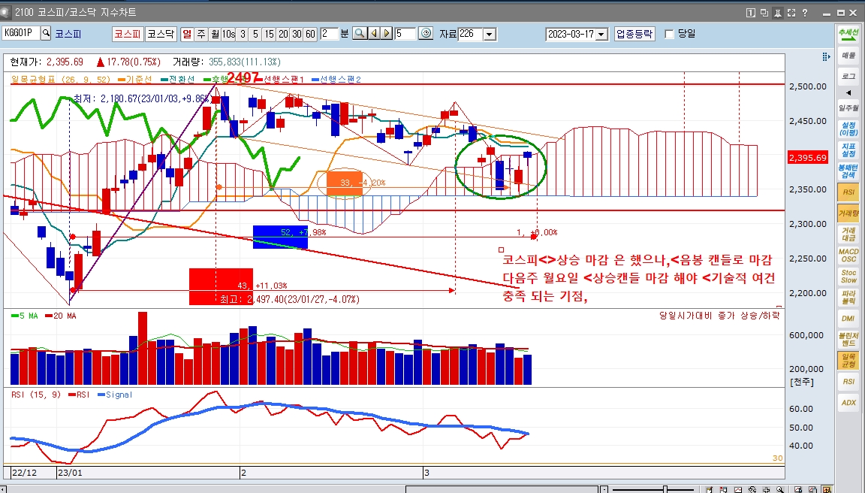Toggle the ADX indicator button
The image size is (865, 493).
tap(848, 403)
